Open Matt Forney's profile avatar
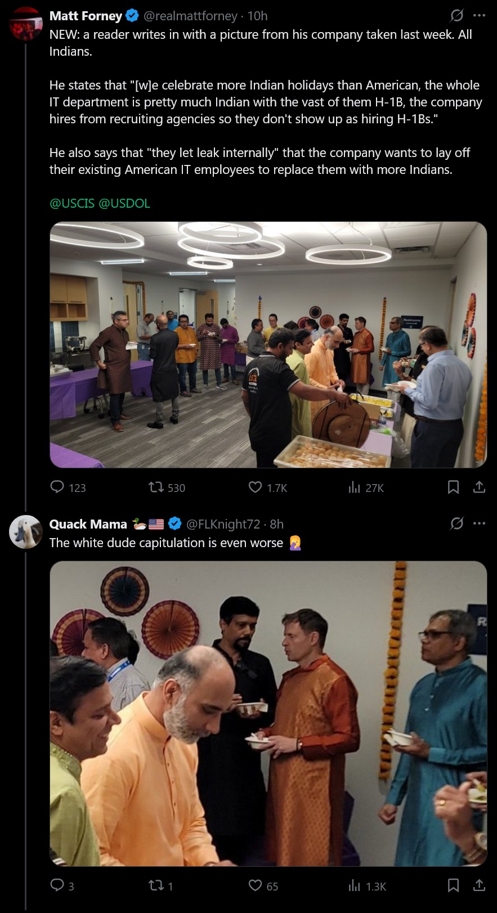 (x=26, y=24)
